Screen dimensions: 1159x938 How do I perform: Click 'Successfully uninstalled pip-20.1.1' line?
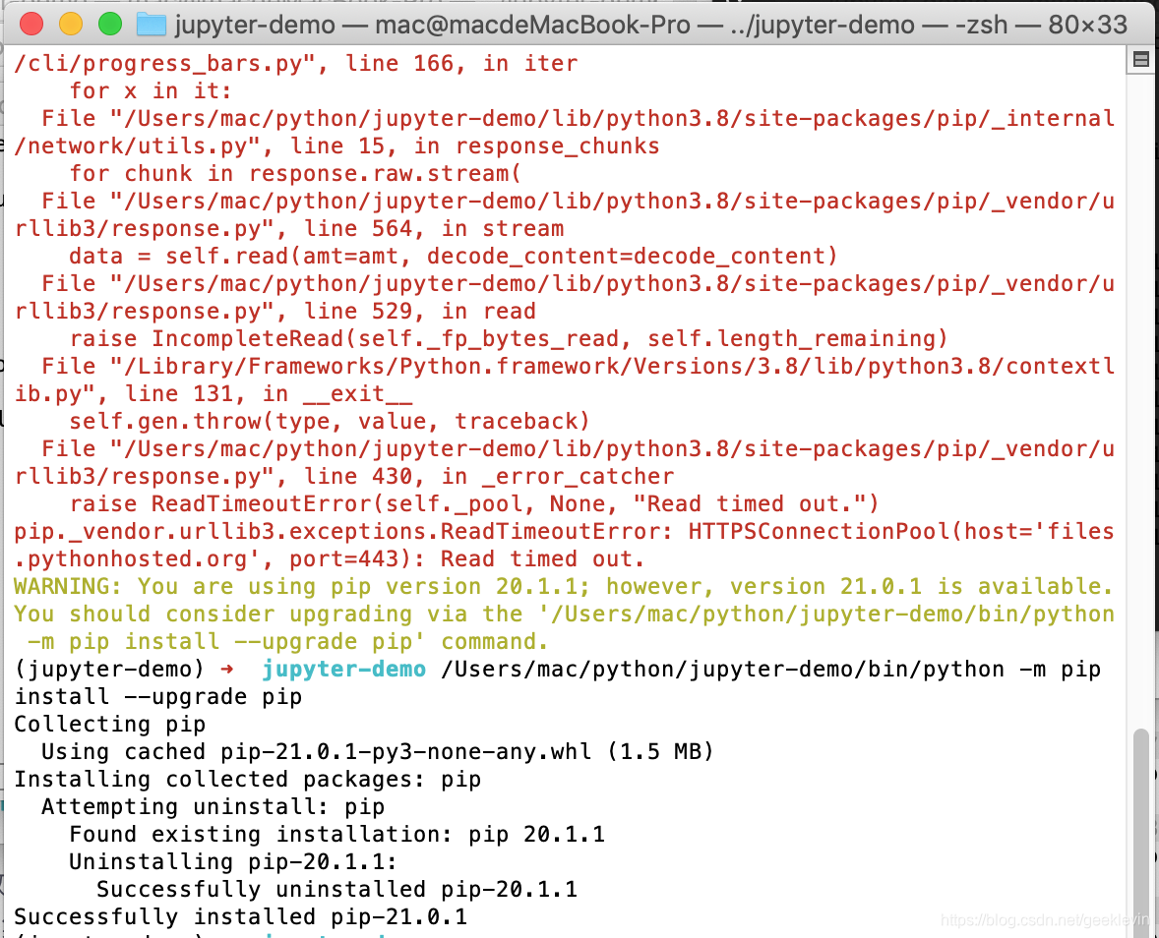pyautogui.click(x=337, y=889)
